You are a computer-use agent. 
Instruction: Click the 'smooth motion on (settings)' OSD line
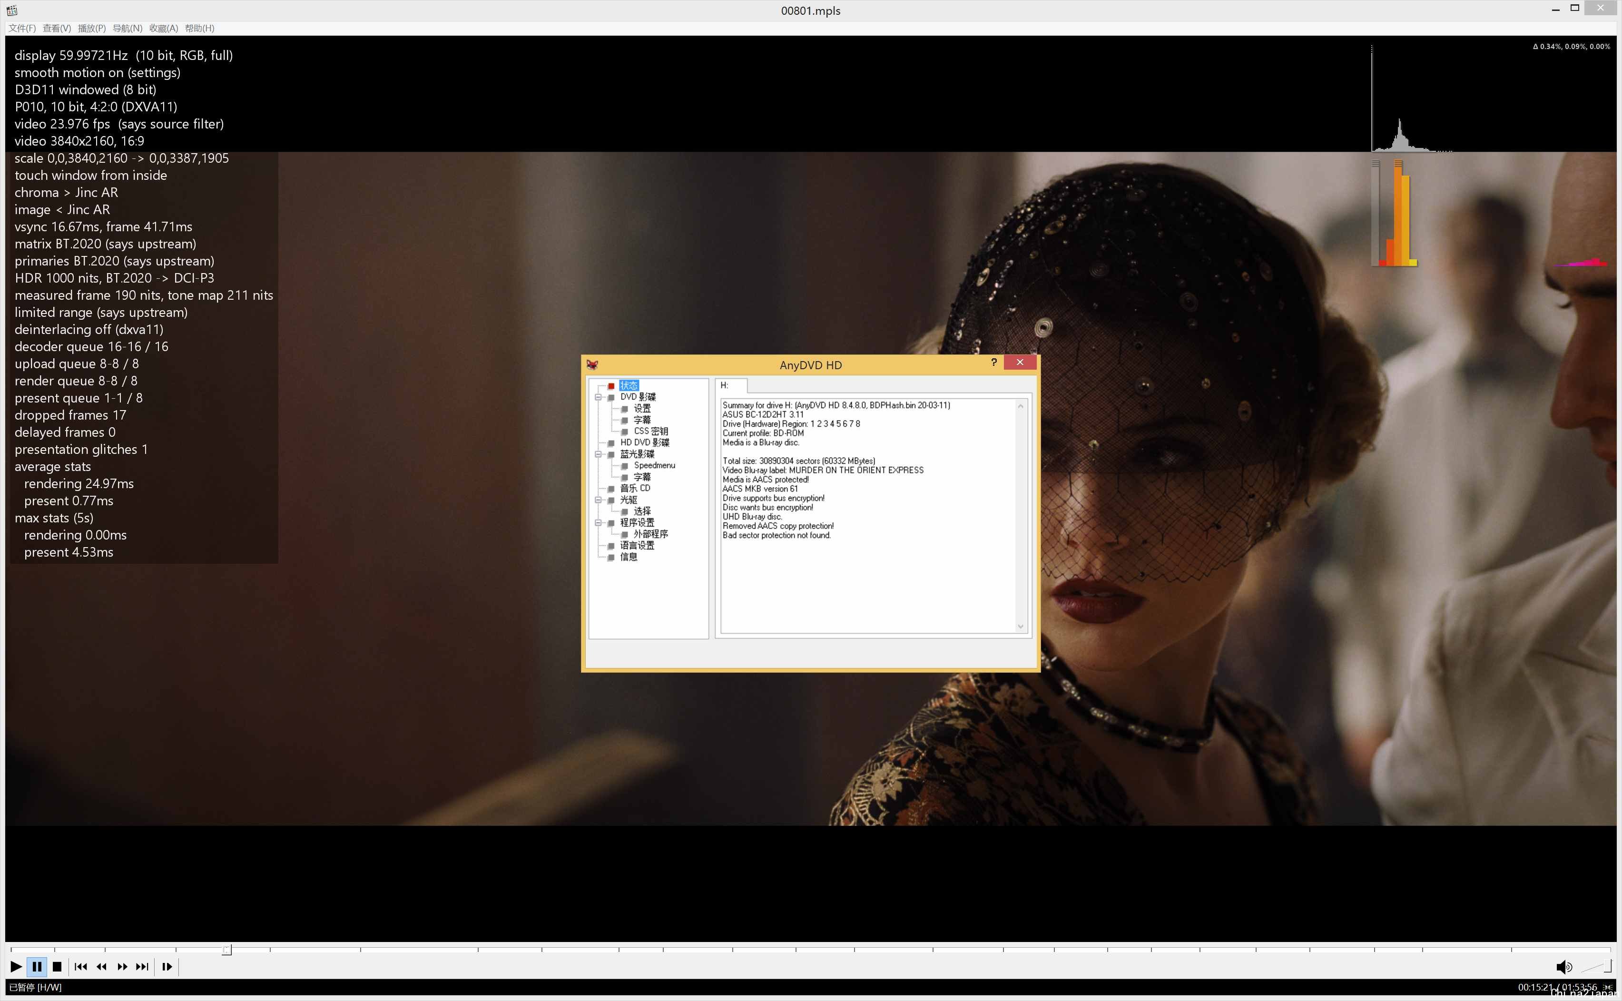click(98, 72)
